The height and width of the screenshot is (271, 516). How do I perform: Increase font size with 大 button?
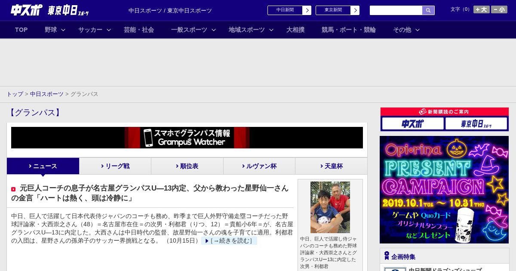point(482,9)
